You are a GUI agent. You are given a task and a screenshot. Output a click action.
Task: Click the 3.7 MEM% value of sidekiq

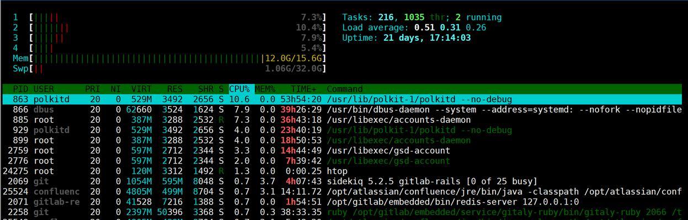point(268,182)
